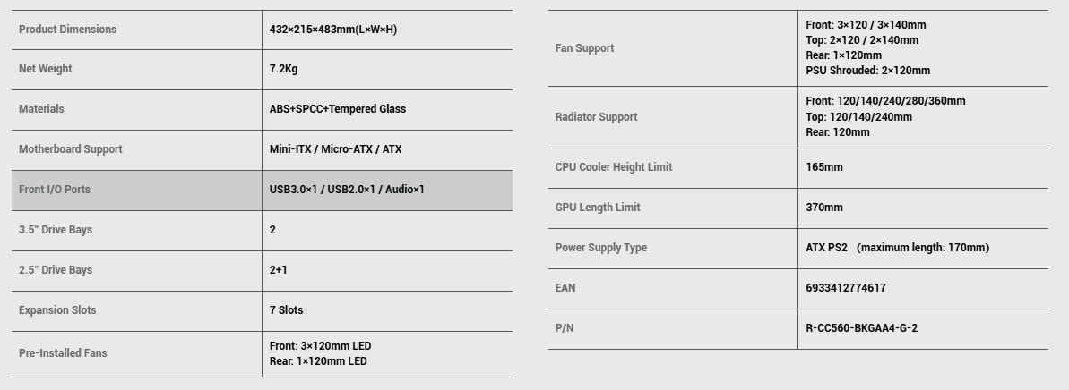Click the Net Weight row label
Screen dimensions: 1069x390
pyautogui.click(x=45, y=69)
